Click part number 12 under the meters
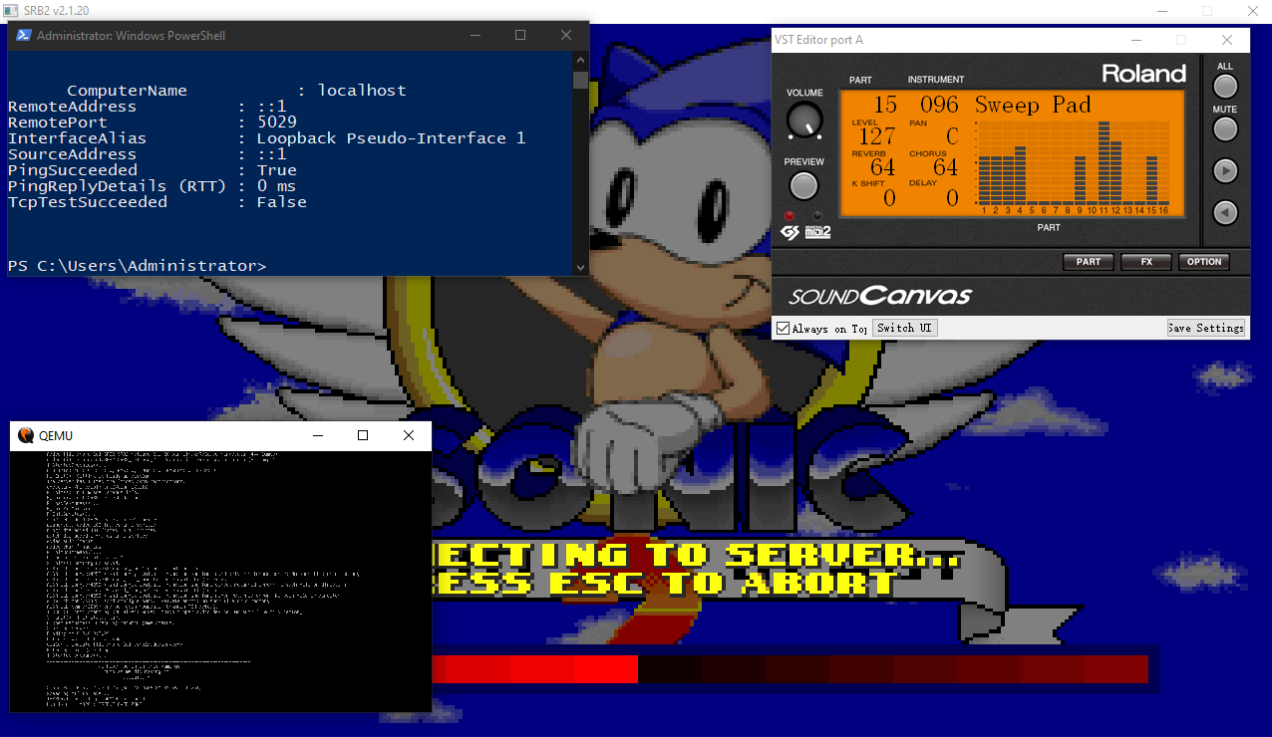Screen dimensions: 1272x737 [x=1115, y=210]
